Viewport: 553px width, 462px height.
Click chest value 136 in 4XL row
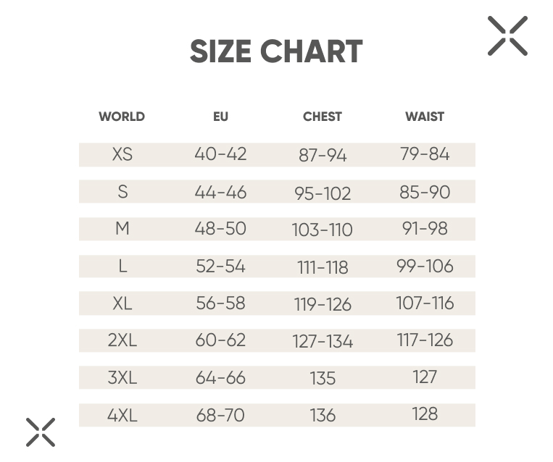click(x=323, y=416)
